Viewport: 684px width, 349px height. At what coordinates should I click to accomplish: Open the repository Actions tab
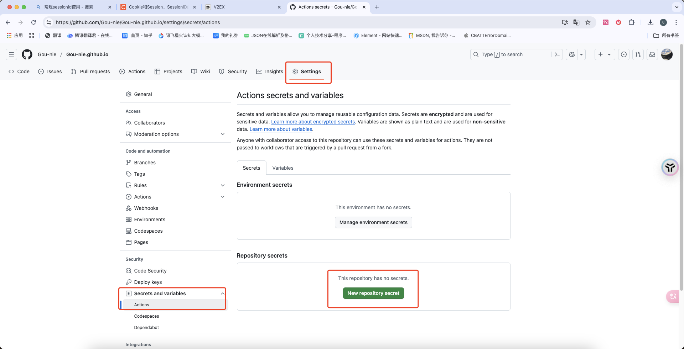133,72
